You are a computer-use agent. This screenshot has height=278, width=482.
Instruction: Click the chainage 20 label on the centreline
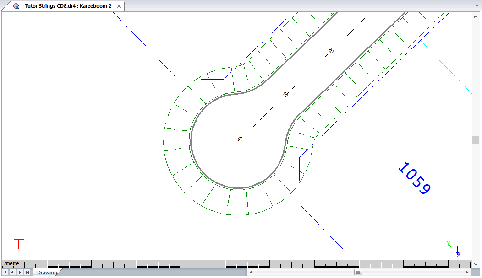pos(330,51)
